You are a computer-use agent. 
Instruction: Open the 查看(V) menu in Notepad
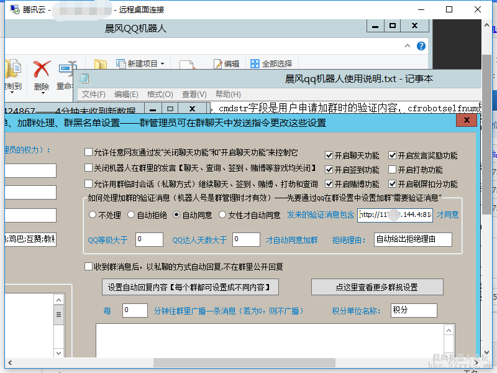click(x=194, y=94)
